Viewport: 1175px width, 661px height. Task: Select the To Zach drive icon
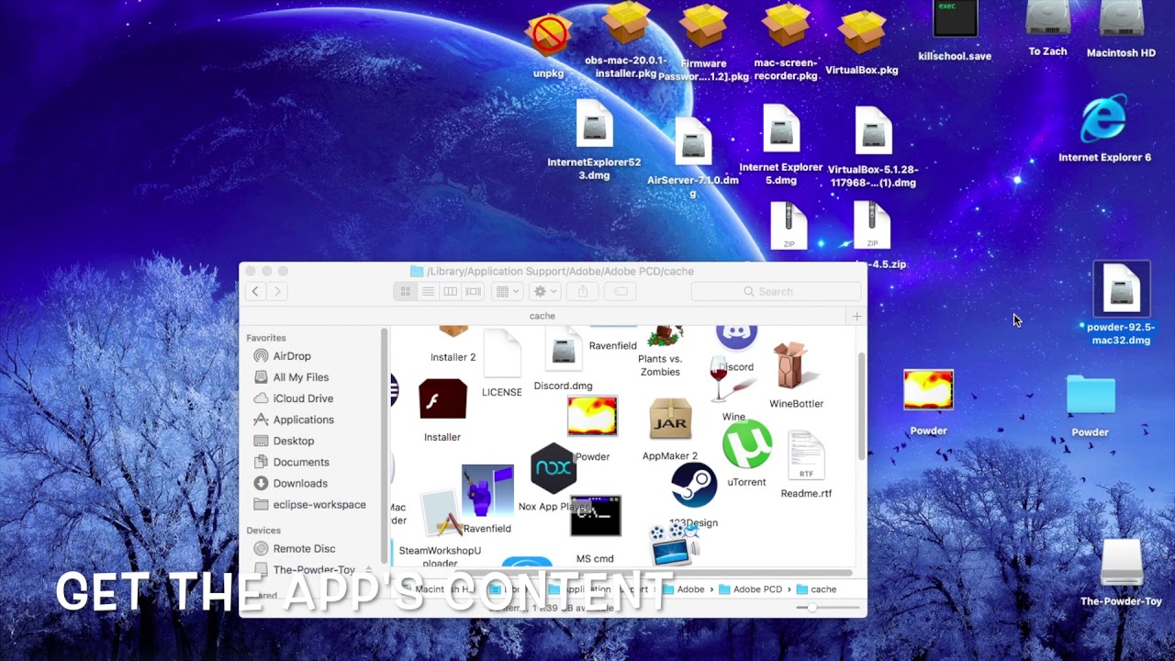coord(1047,20)
